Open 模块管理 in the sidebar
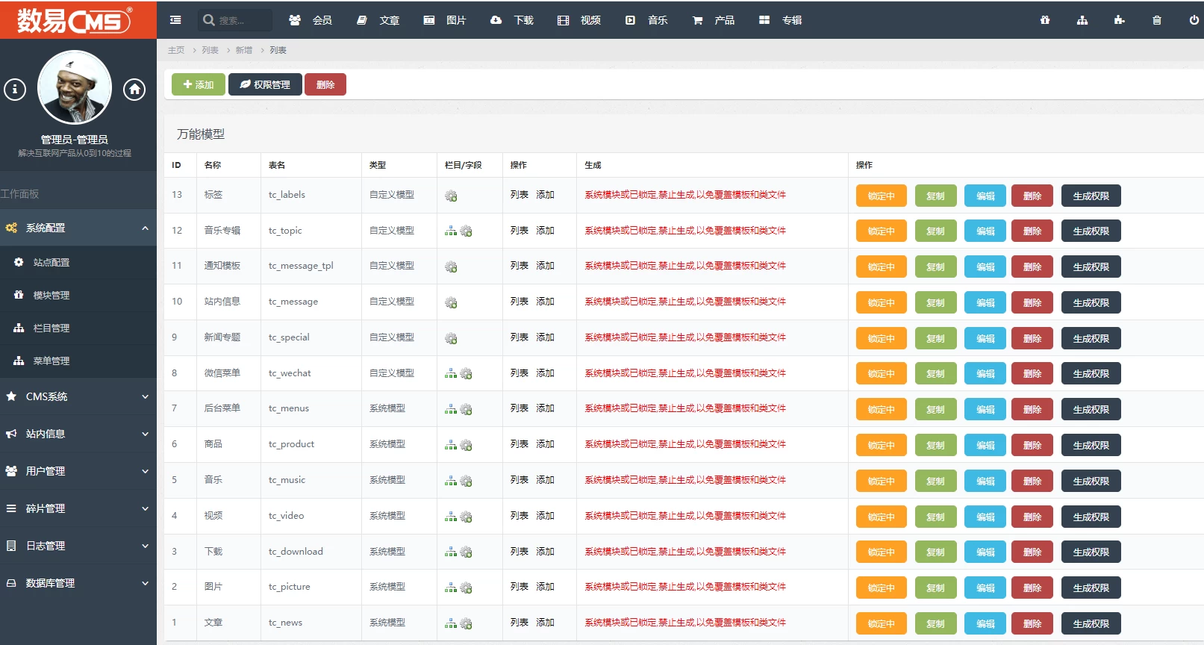The image size is (1204, 645). tap(51, 296)
